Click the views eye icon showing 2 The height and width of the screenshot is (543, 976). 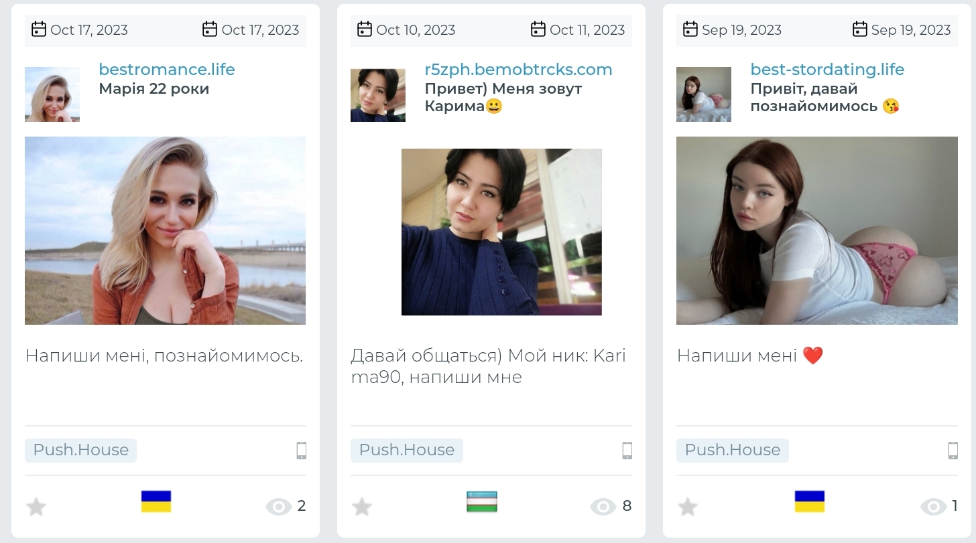click(278, 507)
